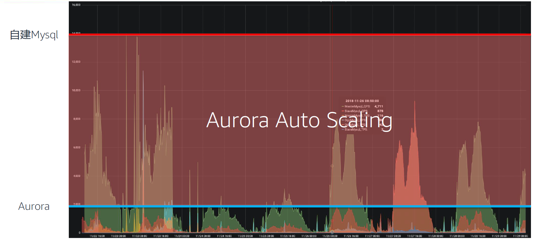The image size is (537, 239).
Task: Click the 11/25 08:00 time axis label
Action: click(x=266, y=236)
